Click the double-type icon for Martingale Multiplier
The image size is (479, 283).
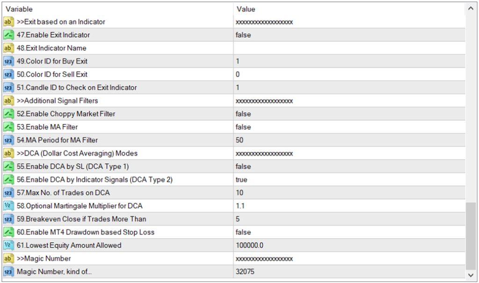[8, 206]
